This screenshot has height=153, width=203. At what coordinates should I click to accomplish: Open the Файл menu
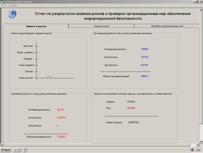pos(4,6)
